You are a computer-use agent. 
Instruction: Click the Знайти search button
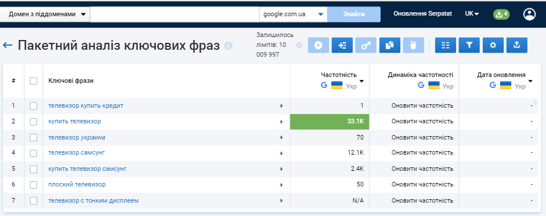(x=354, y=14)
